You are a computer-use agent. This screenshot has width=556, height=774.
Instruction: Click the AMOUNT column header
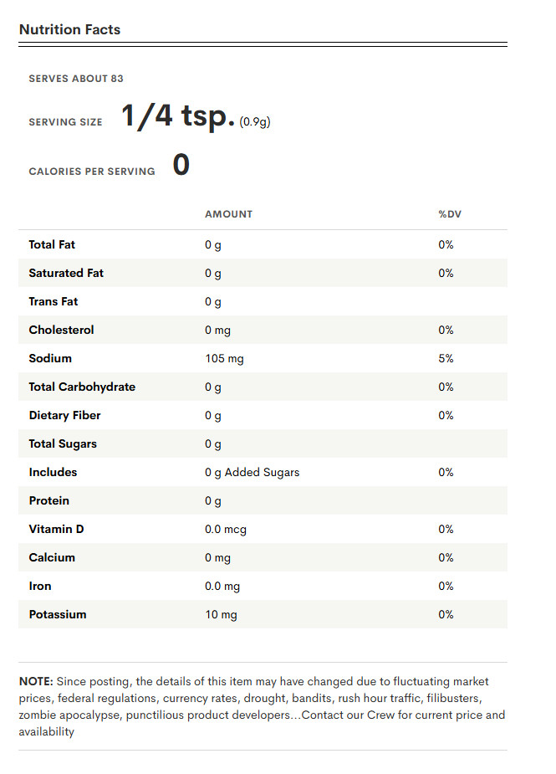coord(228,214)
